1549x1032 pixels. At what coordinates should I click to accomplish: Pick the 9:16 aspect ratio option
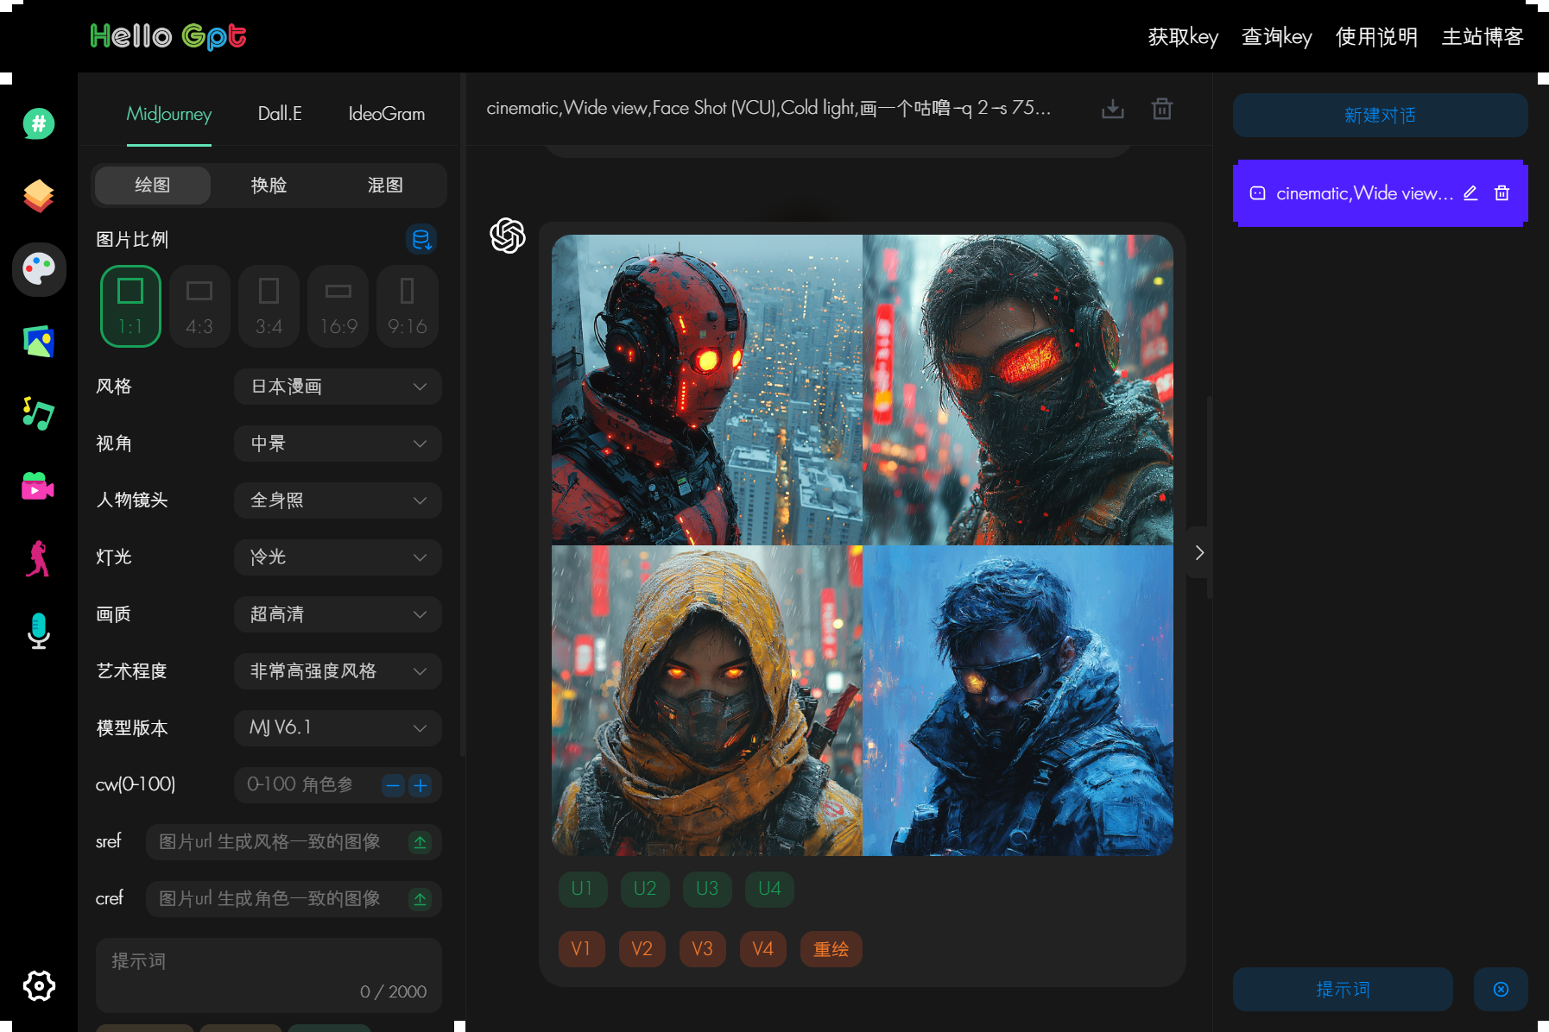click(x=408, y=306)
